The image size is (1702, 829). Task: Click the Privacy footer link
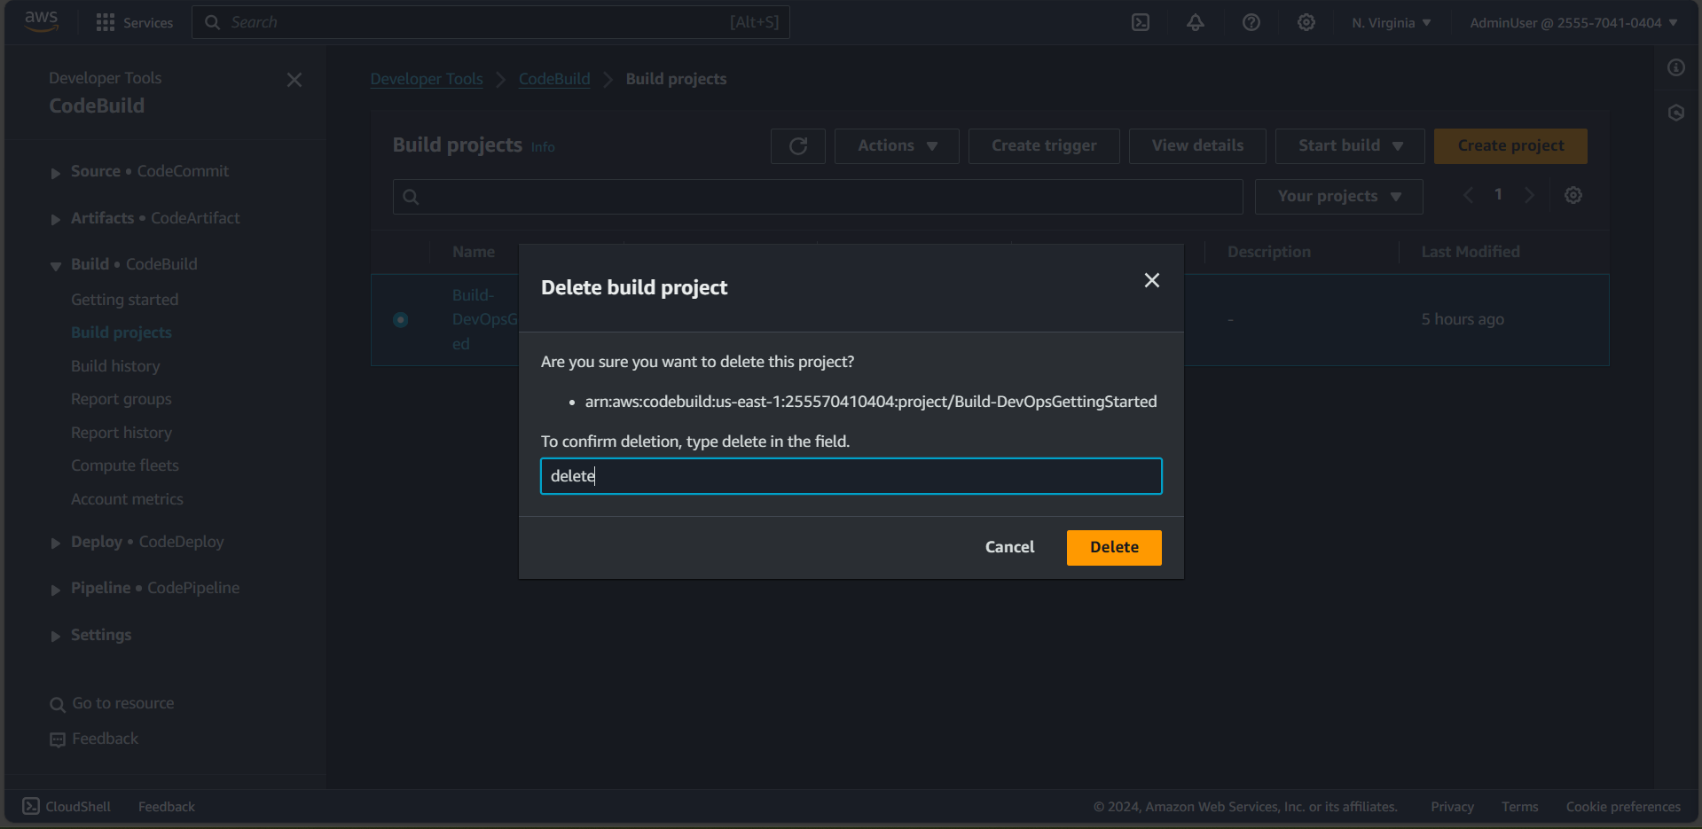(x=1452, y=807)
